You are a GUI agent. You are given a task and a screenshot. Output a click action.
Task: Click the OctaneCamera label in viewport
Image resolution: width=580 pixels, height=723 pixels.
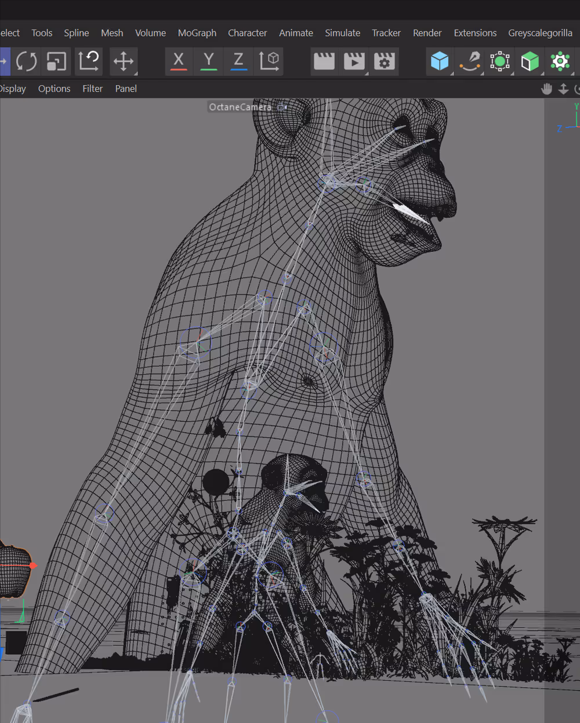[240, 107]
